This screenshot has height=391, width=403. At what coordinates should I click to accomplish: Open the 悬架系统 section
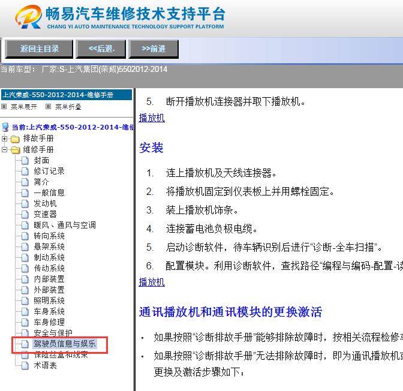[x=49, y=247]
